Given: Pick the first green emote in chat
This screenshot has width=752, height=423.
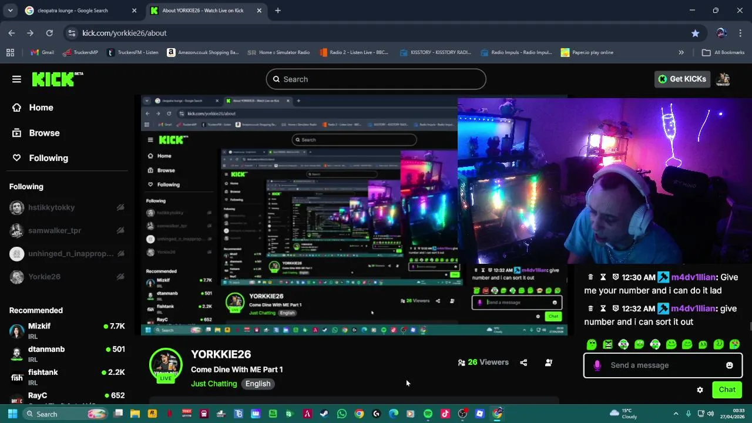Looking at the screenshot, I should (x=592, y=344).
